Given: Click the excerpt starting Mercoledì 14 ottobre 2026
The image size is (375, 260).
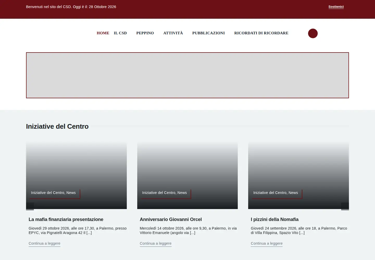Looking at the screenshot, I should tap(188, 230).
